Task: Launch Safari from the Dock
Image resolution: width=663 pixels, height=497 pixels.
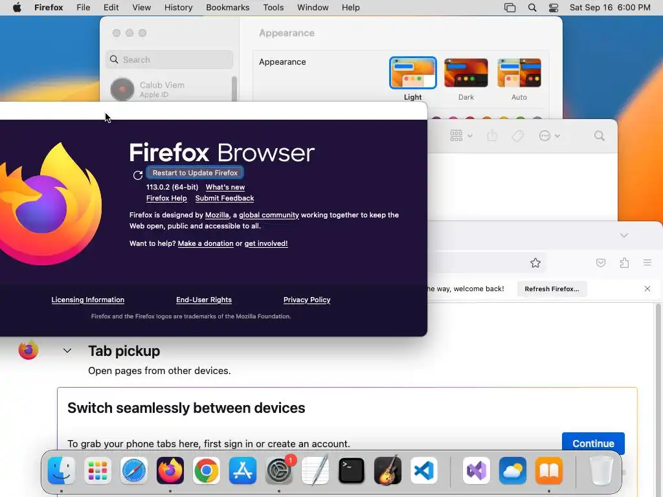Action: point(134,470)
